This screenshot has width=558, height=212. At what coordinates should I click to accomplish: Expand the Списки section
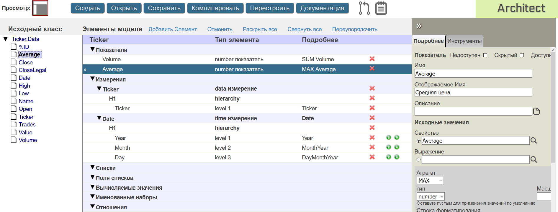92,167
